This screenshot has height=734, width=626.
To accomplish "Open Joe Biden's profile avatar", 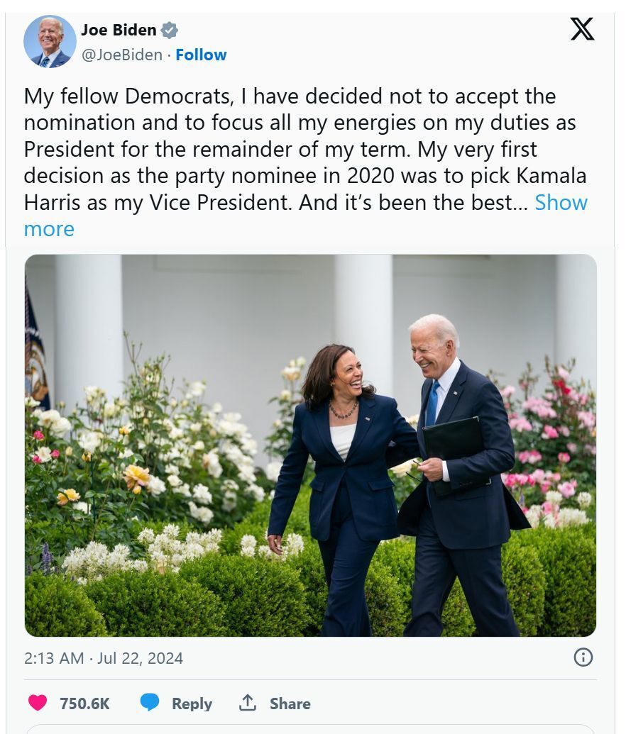I will [x=50, y=42].
